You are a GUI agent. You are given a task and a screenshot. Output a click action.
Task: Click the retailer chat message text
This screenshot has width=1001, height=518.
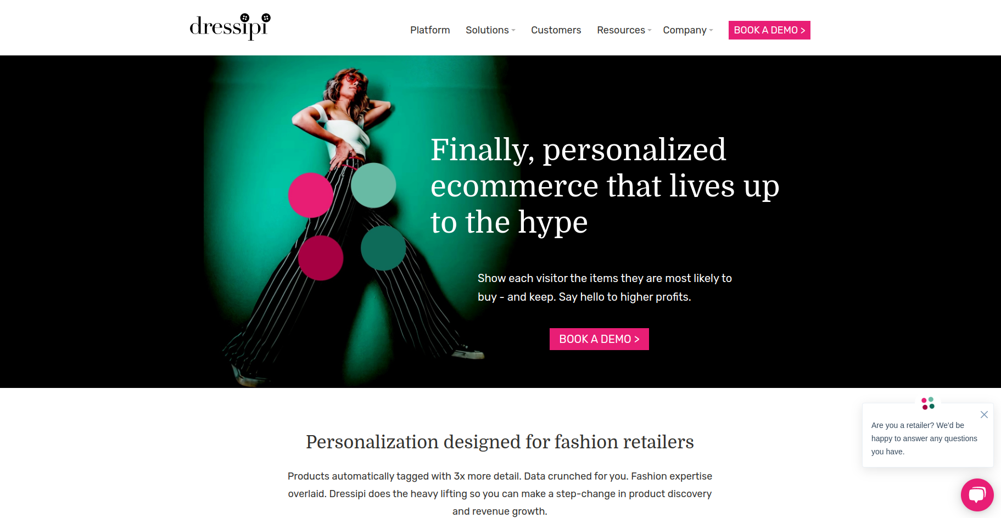[x=924, y=438]
